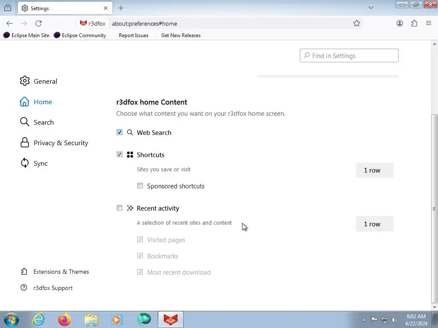This screenshot has height=328, width=438.
Task: Click the vertical scrollbar thumb
Action: [x=434, y=208]
